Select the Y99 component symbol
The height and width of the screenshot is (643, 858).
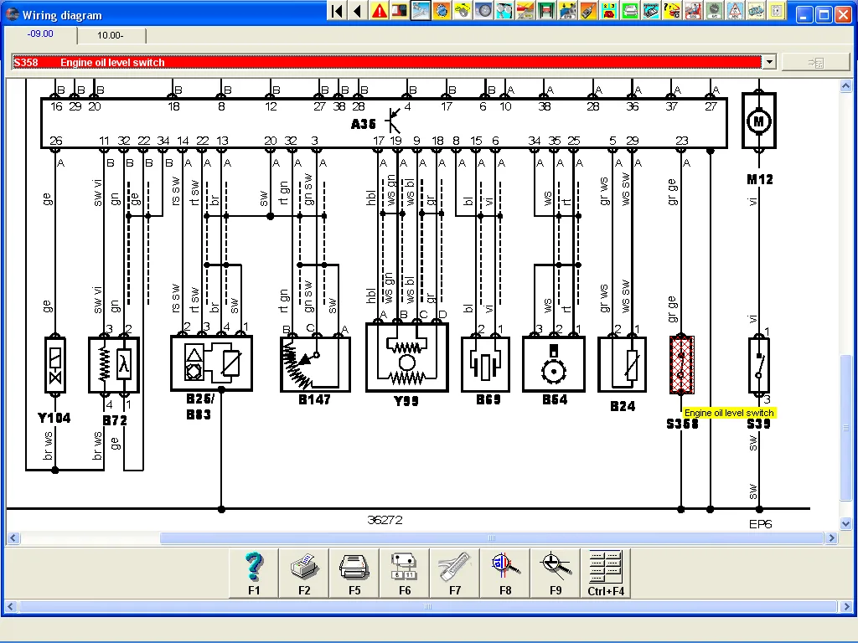point(407,358)
